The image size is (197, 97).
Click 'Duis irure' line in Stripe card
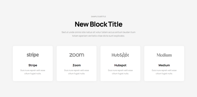[x=33, y=70]
